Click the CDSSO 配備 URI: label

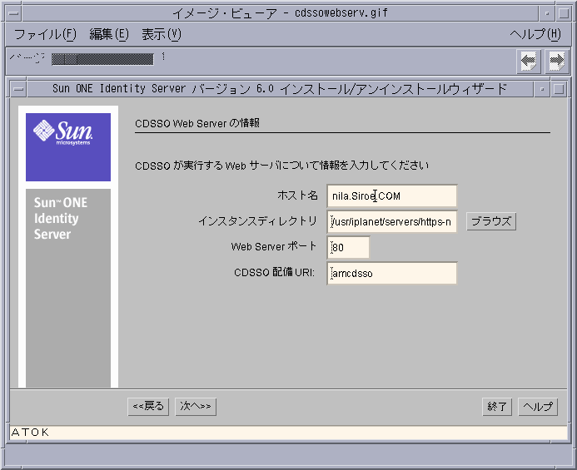tap(275, 273)
